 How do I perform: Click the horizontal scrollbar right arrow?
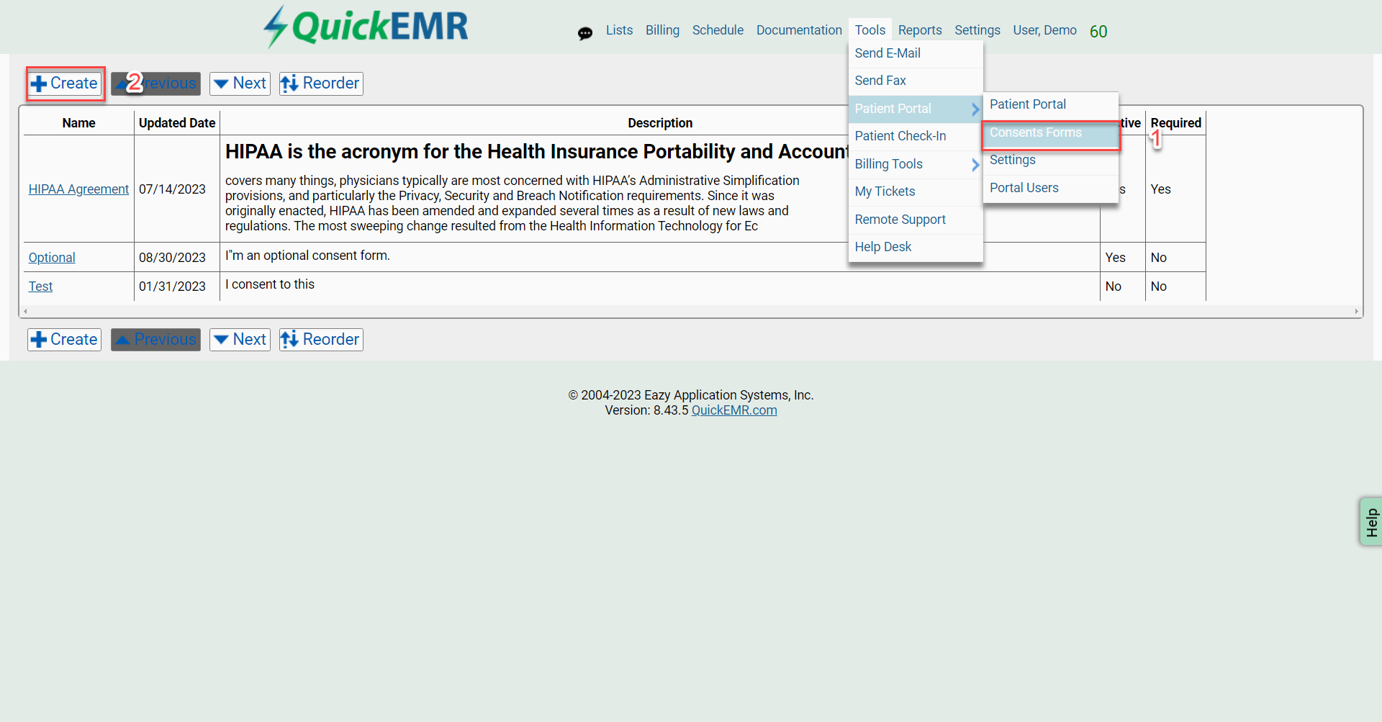click(x=1356, y=312)
